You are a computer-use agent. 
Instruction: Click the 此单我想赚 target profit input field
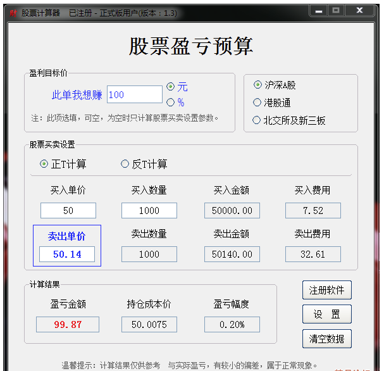[x=135, y=95]
